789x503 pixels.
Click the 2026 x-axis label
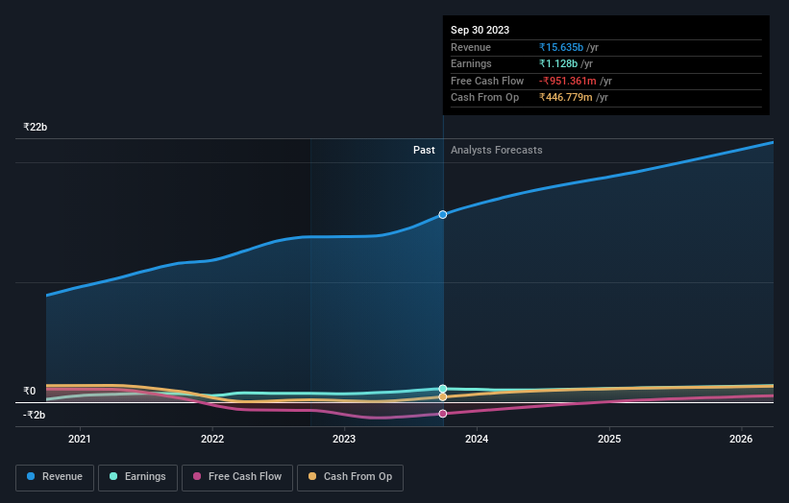point(741,440)
